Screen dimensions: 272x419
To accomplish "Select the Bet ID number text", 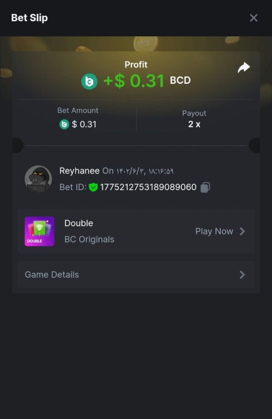I will [x=148, y=187].
